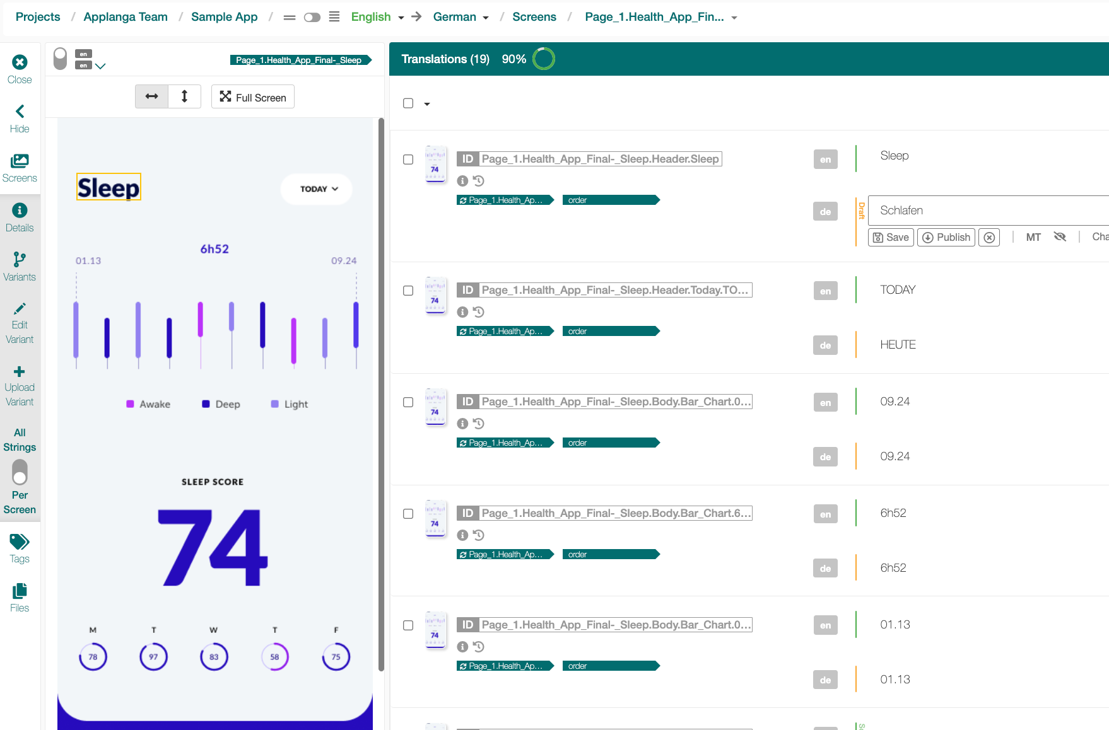Select the highlighted Sleep text in screenshot

(109, 187)
